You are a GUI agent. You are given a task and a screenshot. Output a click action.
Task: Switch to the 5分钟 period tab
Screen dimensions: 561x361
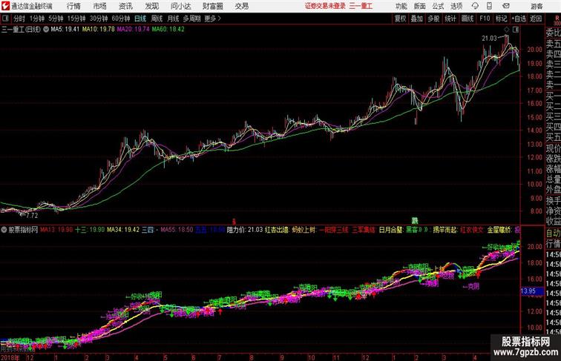coord(56,19)
